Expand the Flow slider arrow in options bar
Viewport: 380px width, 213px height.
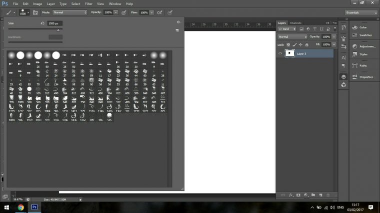[x=151, y=12]
